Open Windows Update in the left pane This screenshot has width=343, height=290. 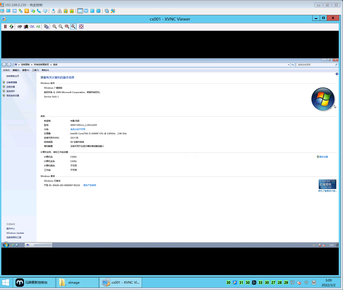coord(15,233)
